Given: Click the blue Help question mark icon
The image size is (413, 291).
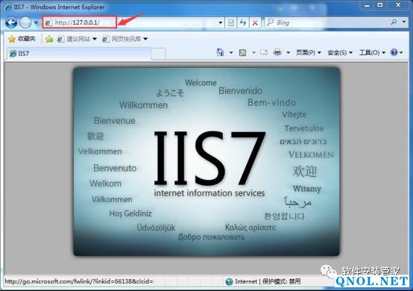Looking at the screenshot, I should pyautogui.click(x=394, y=52).
